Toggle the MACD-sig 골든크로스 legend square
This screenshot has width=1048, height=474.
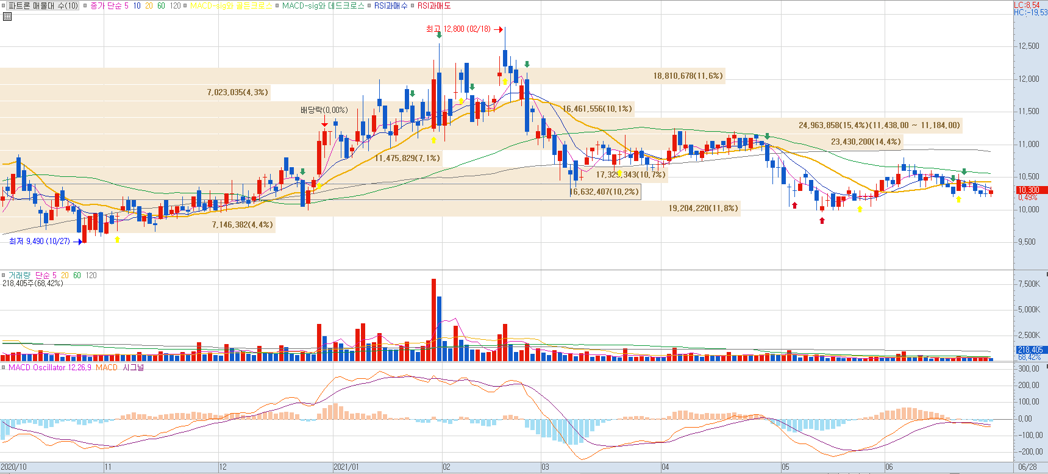point(186,5)
